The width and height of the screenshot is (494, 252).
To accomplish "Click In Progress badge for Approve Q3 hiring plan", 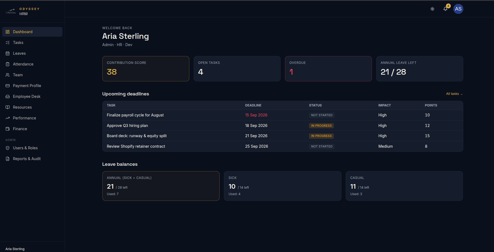I will pyautogui.click(x=321, y=126).
